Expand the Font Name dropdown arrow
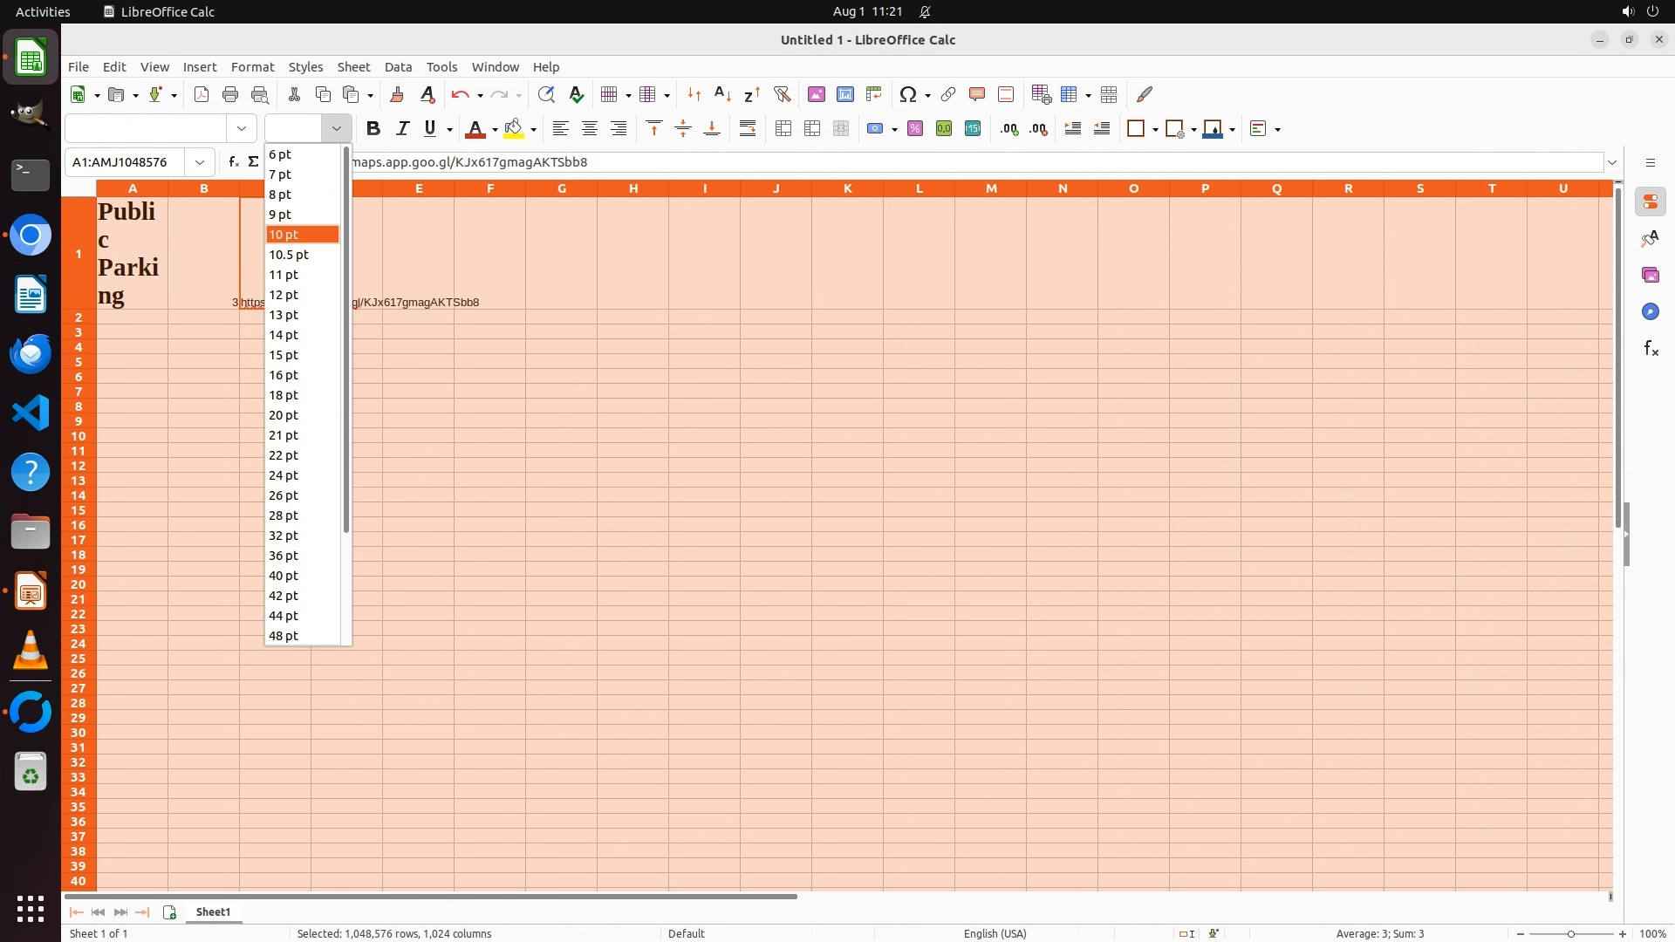The height and width of the screenshot is (942, 1675). 242,129
